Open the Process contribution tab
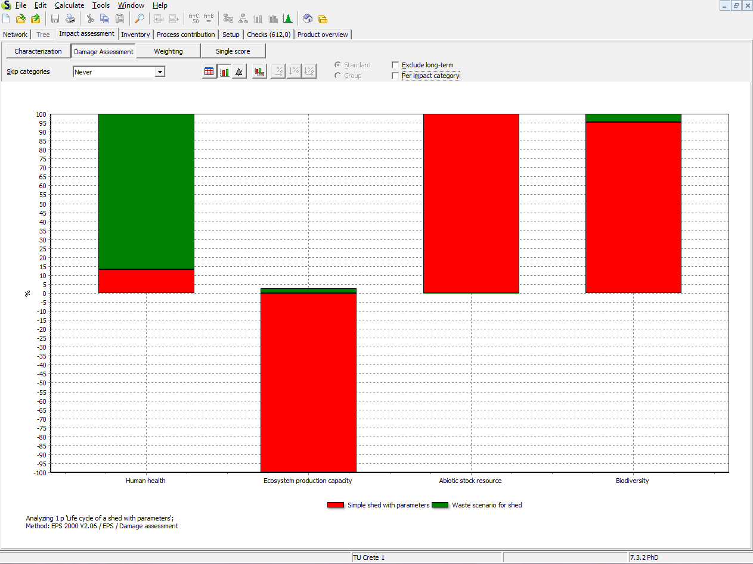The image size is (753, 564). click(x=186, y=35)
